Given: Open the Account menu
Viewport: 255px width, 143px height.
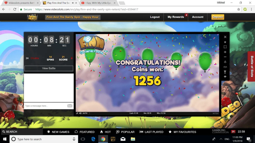Looking at the screenshot, I should tap(198, 17).
